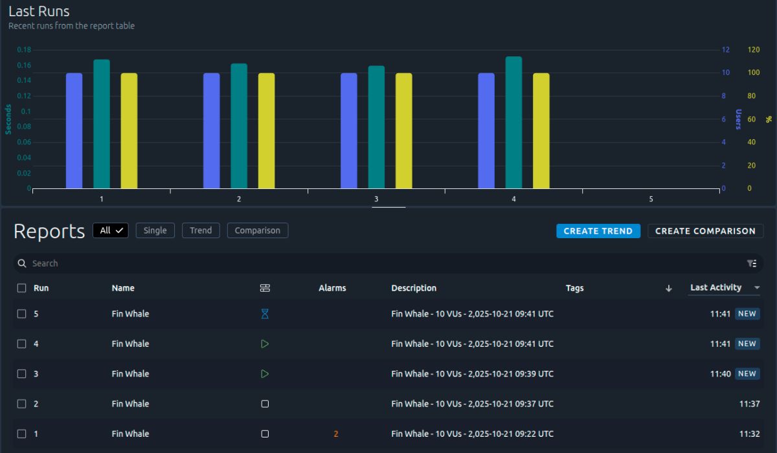Click the NEW badge on run 3
Image resolution: width=777 pixels, height=453 pixels.
747,374
